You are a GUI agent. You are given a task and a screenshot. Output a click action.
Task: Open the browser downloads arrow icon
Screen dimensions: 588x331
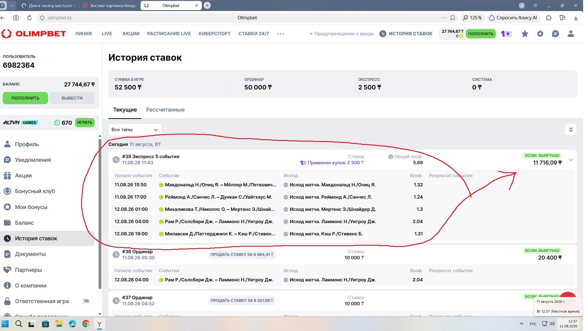coord(576,18)
